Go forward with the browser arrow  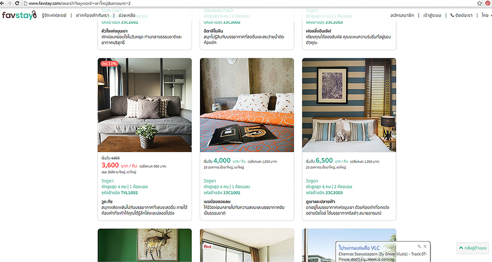coord(9,3)
